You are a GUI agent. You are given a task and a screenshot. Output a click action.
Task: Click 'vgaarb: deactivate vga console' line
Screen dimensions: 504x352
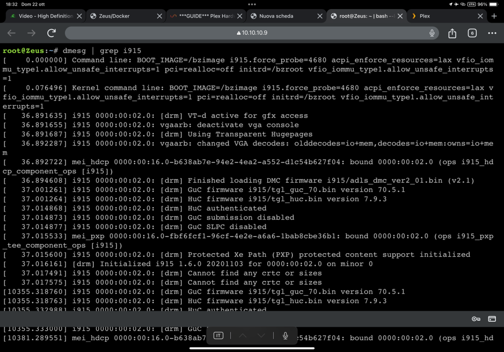coord(151,125)
